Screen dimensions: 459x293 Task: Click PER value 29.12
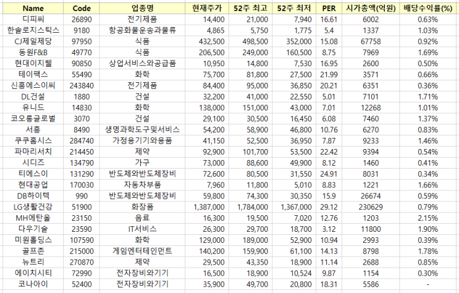coord(329,207)
